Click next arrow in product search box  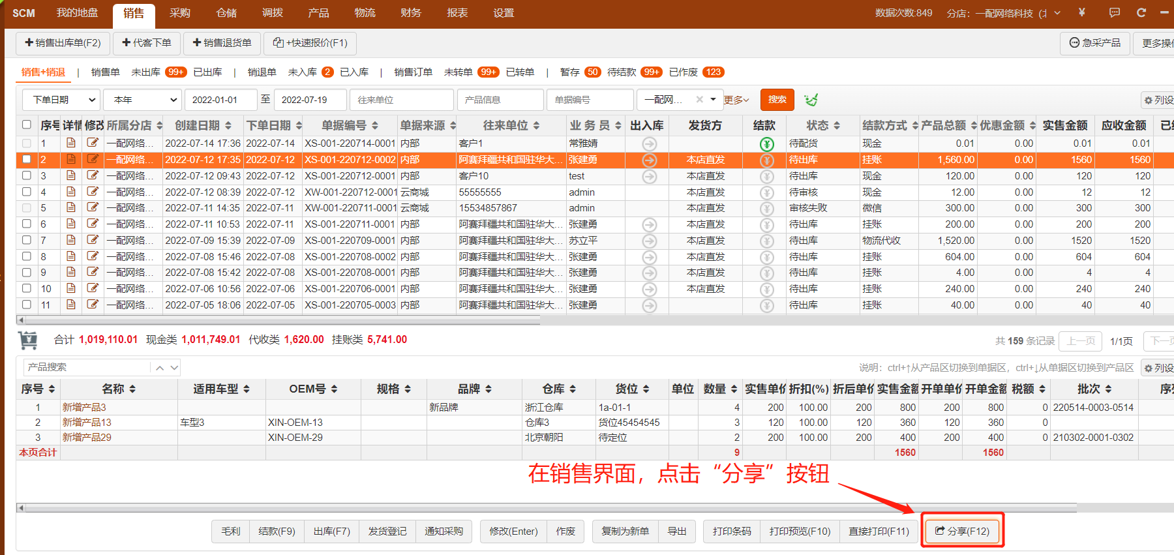coord(174,368)
